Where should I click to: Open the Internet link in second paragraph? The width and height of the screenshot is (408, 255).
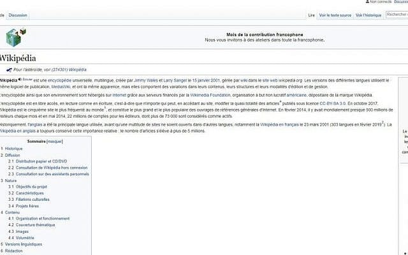[119, 95]
